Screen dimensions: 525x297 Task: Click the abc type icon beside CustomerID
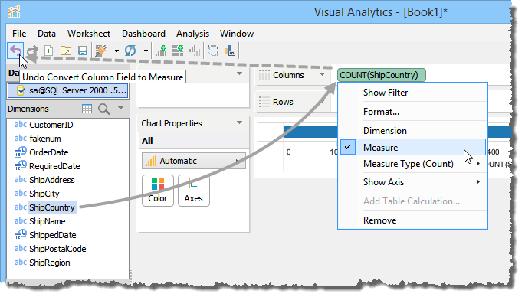(21, 125)
